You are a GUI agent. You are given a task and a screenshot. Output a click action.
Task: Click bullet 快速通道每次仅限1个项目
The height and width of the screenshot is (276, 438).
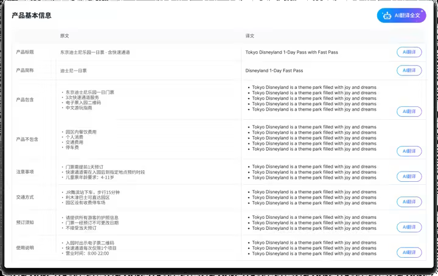point(91,248)
